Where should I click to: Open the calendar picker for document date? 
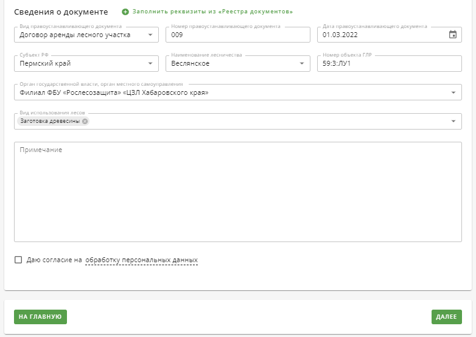click(453, 35)
